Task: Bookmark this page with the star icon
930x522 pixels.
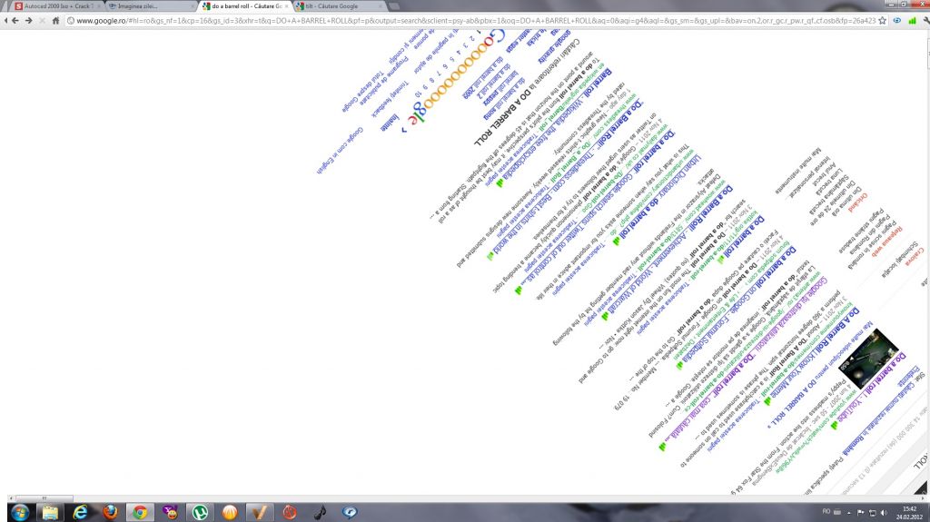Action: coord(882,20)
